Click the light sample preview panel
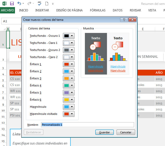This screenshot has height=146, width=165. [x=118, y=54]
